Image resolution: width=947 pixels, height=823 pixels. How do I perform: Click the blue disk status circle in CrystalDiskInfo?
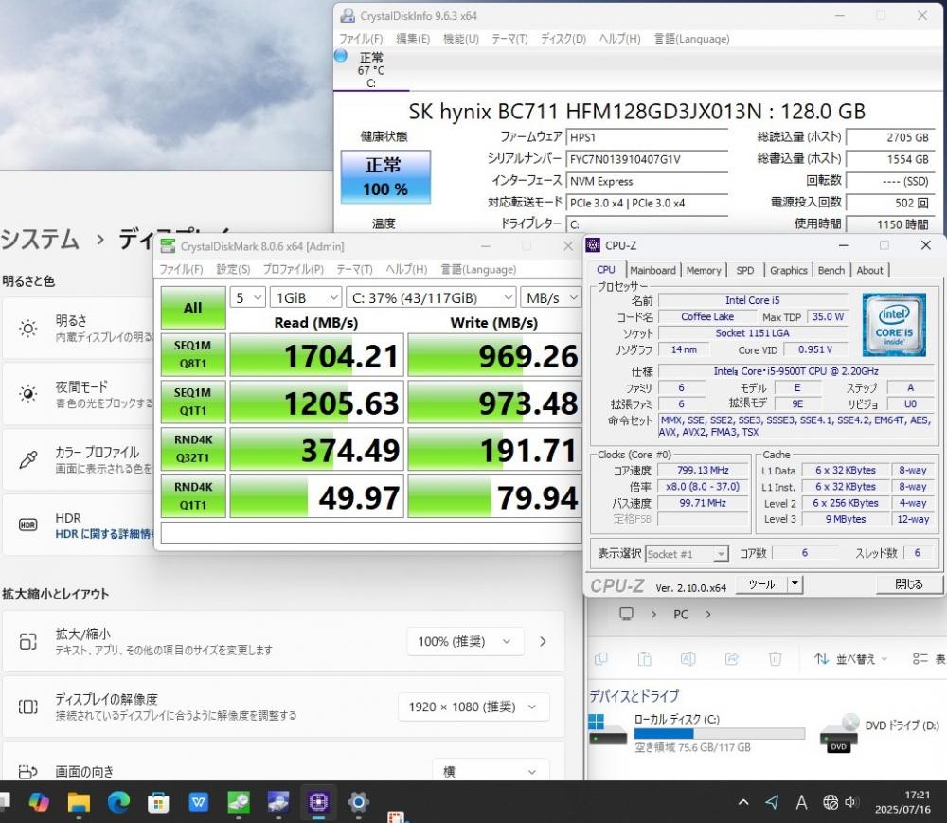click(x=341, y=56)
